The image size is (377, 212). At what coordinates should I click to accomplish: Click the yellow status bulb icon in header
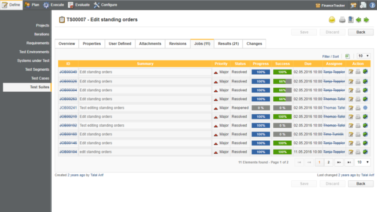332,19
